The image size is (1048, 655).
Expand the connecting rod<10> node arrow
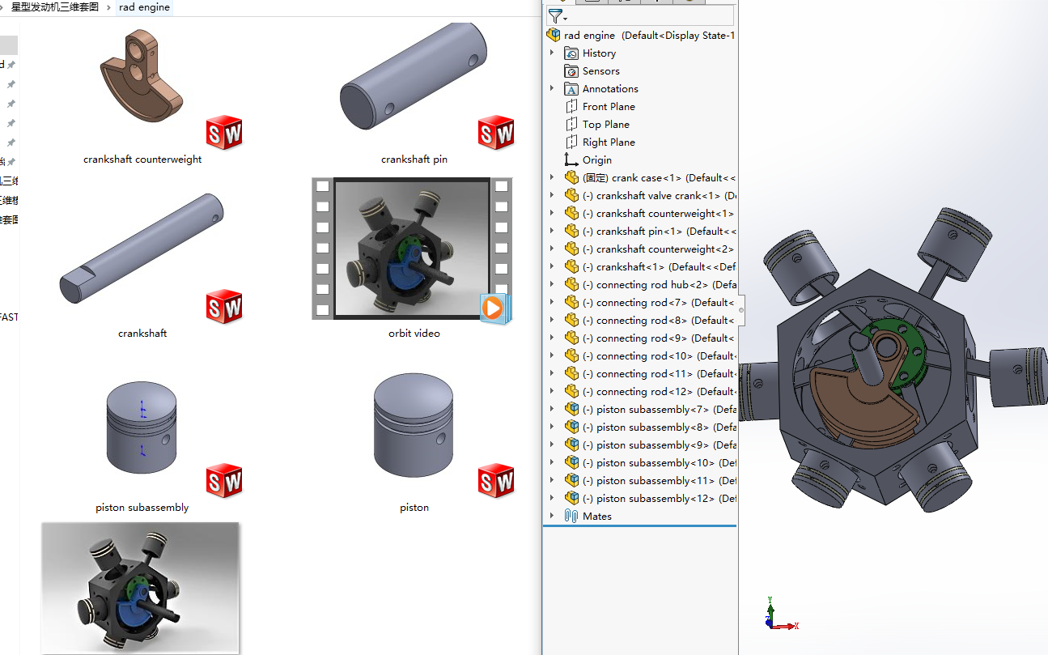coord(552,355)
